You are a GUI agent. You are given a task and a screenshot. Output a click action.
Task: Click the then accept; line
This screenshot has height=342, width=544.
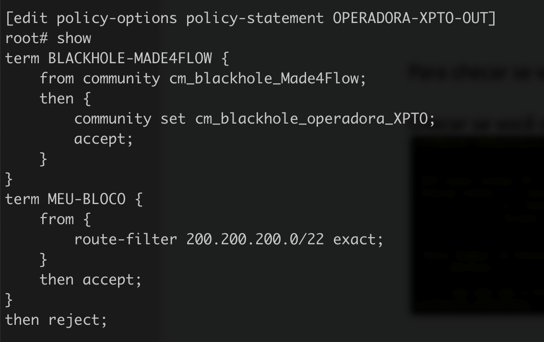pos(91,279)
